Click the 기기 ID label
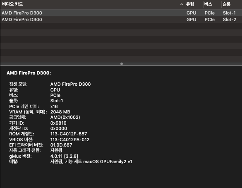This screenshot has width=242, height=188. coord(17,123)
